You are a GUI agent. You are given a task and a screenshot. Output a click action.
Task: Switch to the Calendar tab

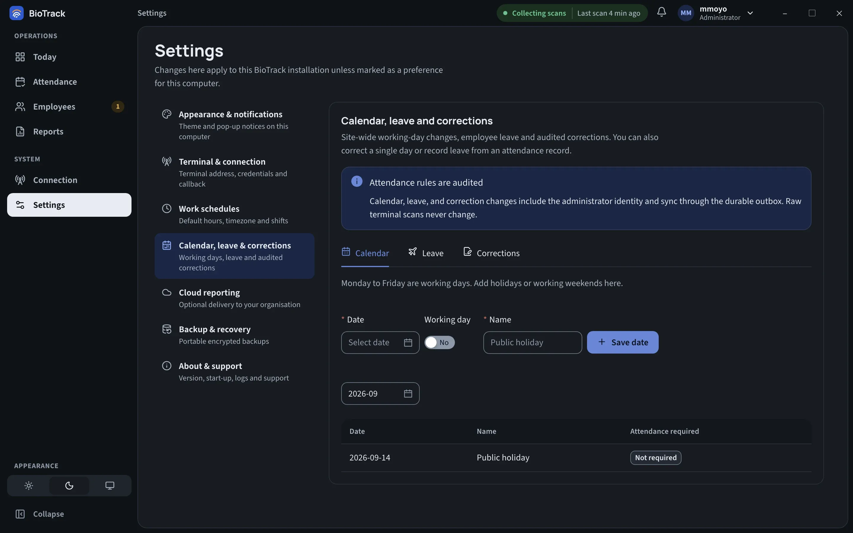coord(365,253)
